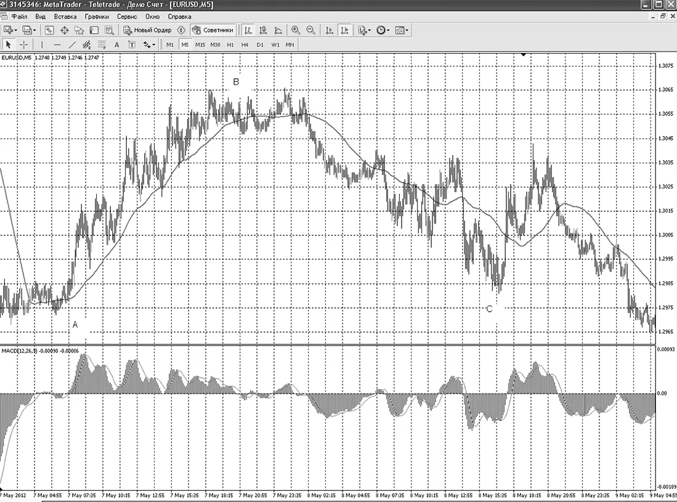Switch chart to candlesticks display

click(262, 30)
